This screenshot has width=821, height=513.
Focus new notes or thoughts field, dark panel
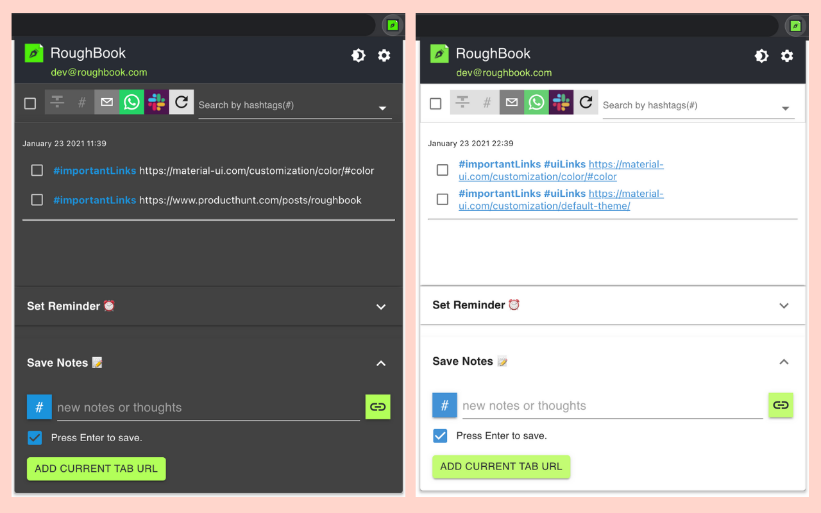point(208,408)
